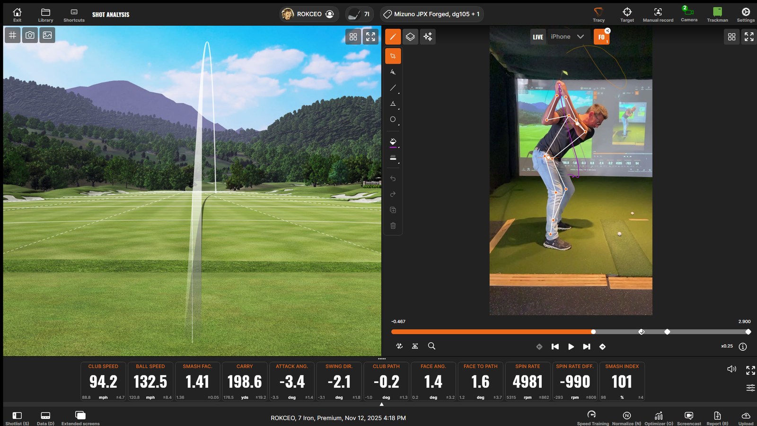The height and width of the screenshot is (426, 757).
Task: Start a Manual record
Action: [x=658, y=14]
